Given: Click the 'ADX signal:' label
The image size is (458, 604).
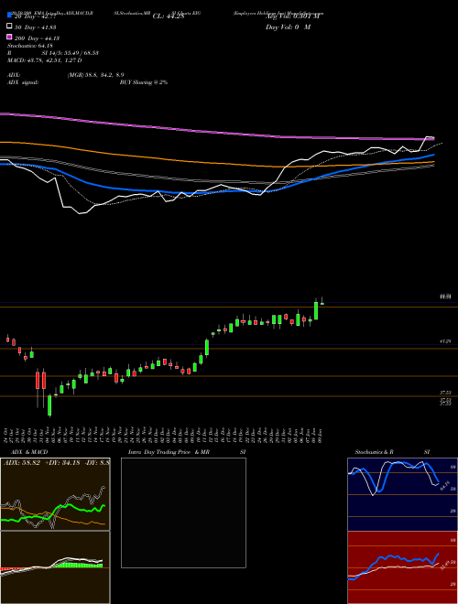Looking at the screenshot, I should coord(23,82).
